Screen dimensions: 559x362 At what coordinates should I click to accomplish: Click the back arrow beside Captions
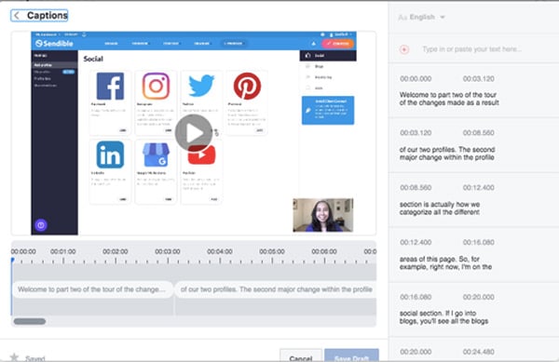tap(17, 16)
